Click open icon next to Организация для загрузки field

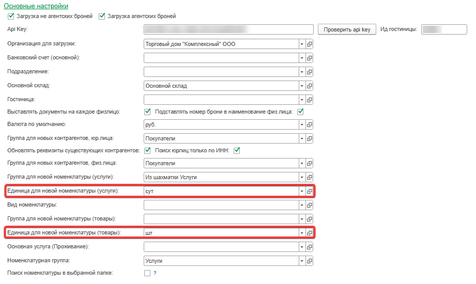pos(310,44)
